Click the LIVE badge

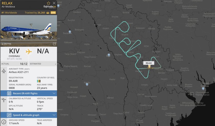coord(53,12)
